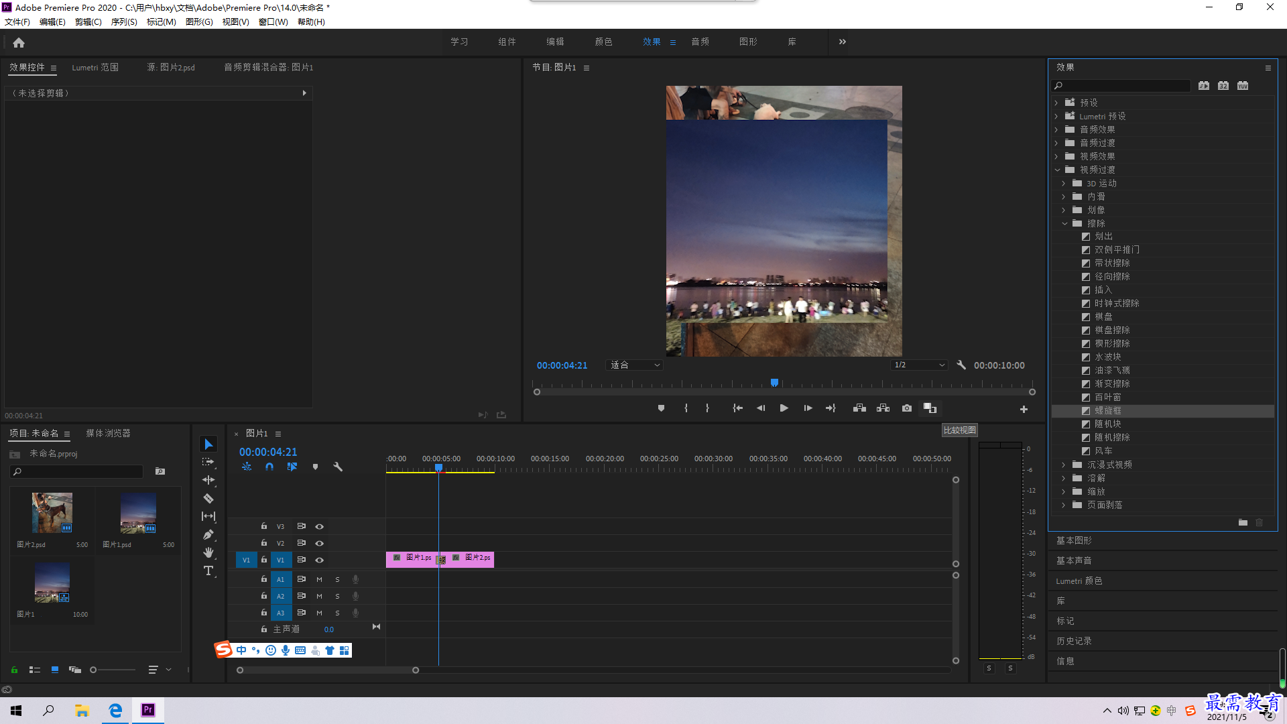1287x724 pixels.
Task: Click Mark Out bracket button
Action: tap(707, 408)
